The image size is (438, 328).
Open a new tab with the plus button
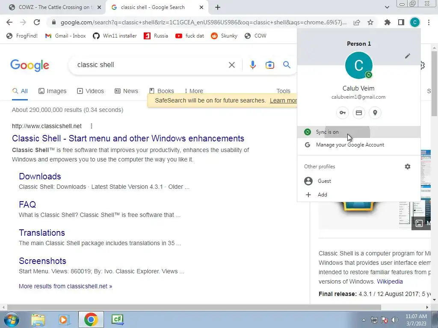click(218, 8)
